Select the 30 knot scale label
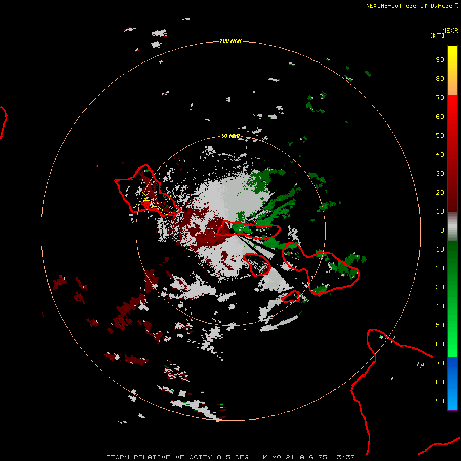This screenshot has height=461, width=461. click(440, 174)
